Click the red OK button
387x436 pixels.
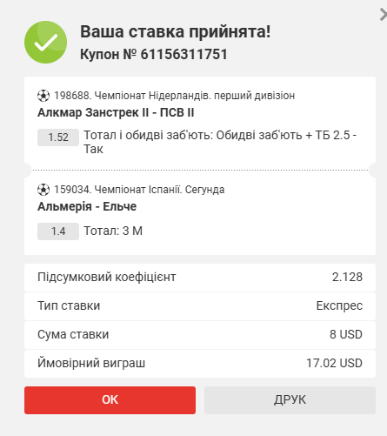[x=110, y=400]
